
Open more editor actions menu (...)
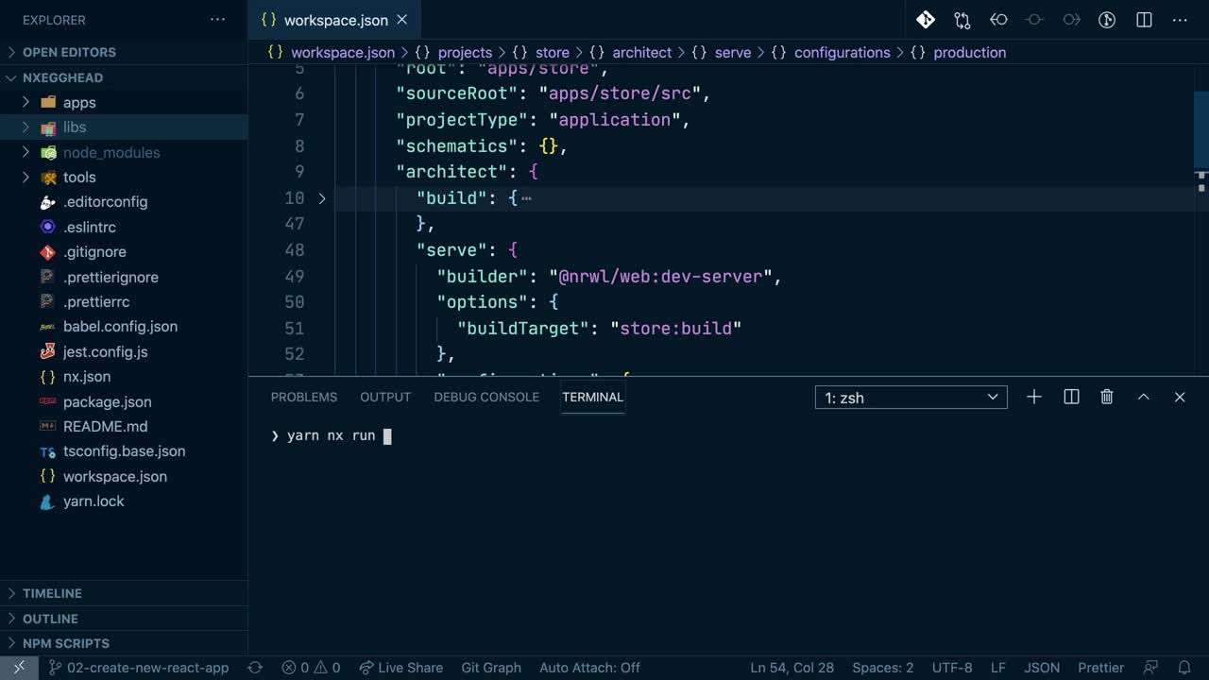(x=1180, y=19)
